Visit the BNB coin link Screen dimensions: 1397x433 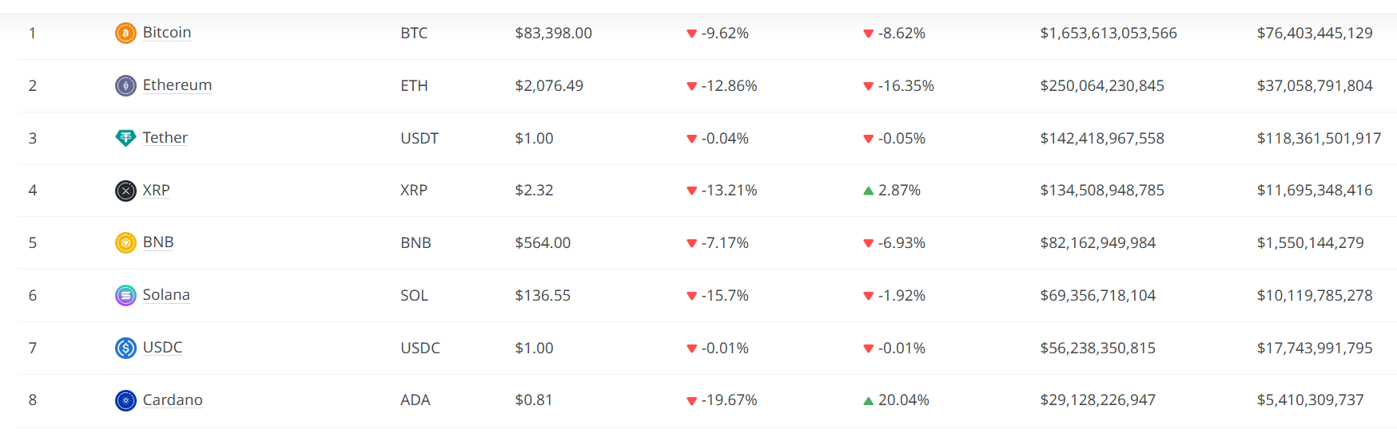(158, 242)
